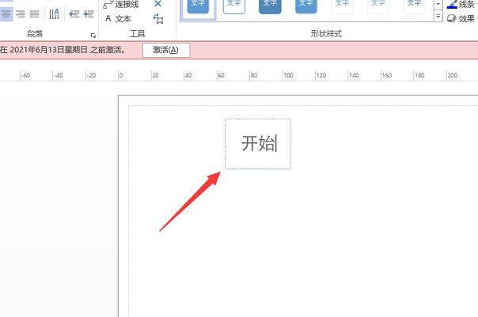Apply right text alignment
Image resolution: width=478 pixels, height=317 pixels.
click(21, 14)
